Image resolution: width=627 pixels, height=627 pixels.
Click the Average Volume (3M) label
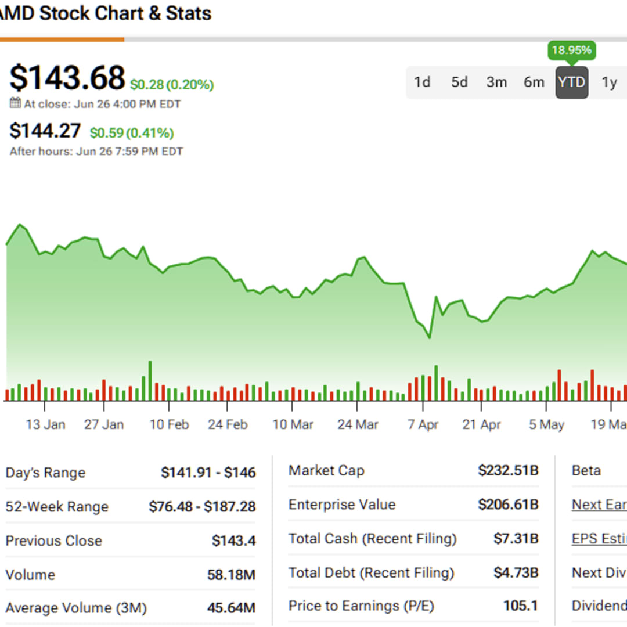[77, 608]
